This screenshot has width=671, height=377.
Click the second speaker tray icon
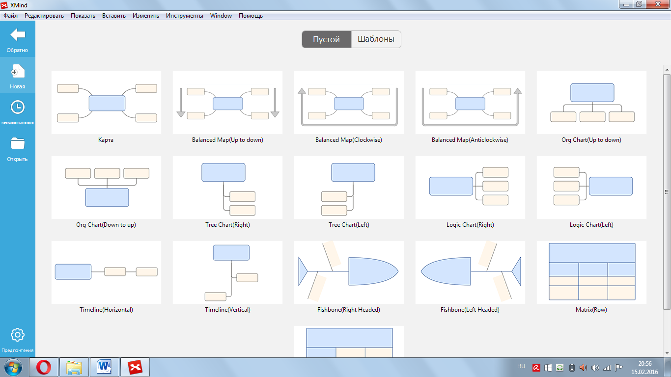tap(595, 368)
